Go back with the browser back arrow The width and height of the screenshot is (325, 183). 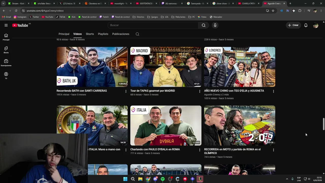coord(4,11)
